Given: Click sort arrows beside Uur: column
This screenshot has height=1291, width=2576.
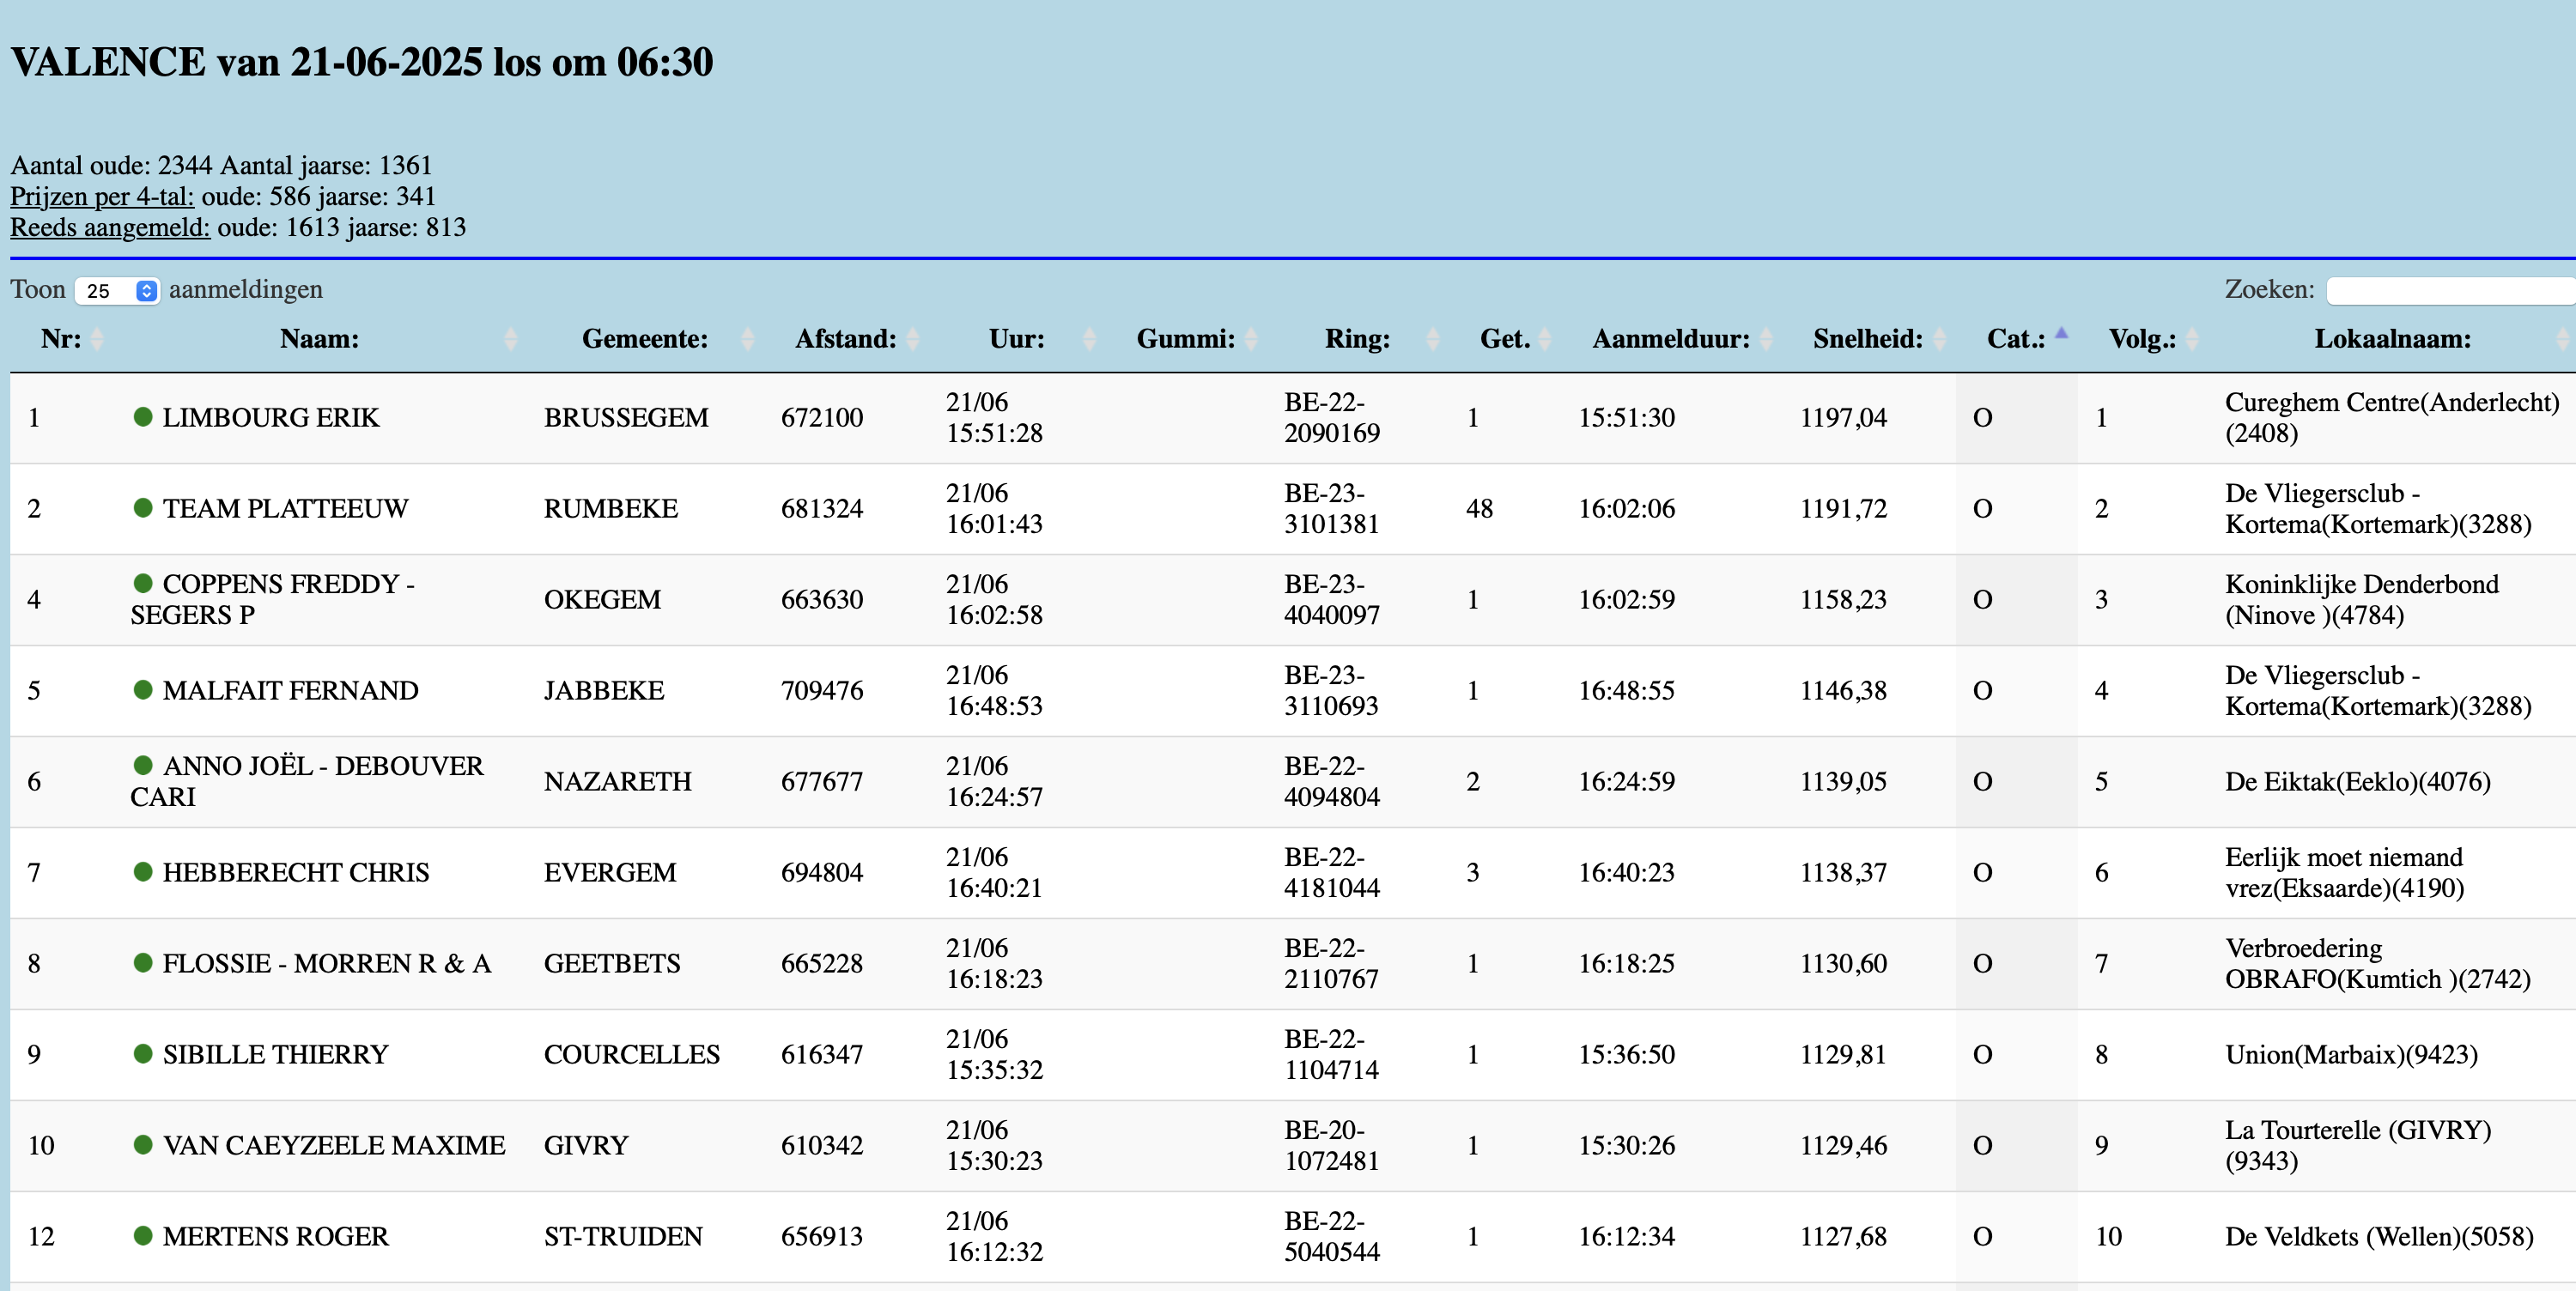Looking at the screenshot, I should [1090, 339].
